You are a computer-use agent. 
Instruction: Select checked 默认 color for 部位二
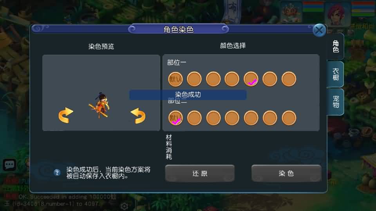coord(175,118)
